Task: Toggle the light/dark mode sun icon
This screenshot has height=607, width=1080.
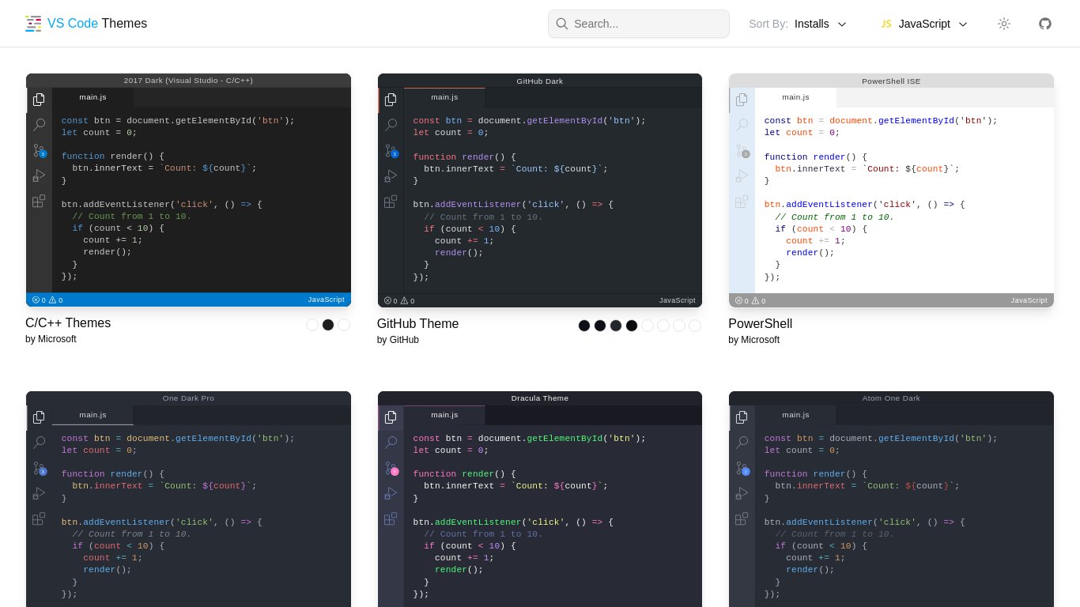Action: pyautogui.click(x=1003, y=24)
